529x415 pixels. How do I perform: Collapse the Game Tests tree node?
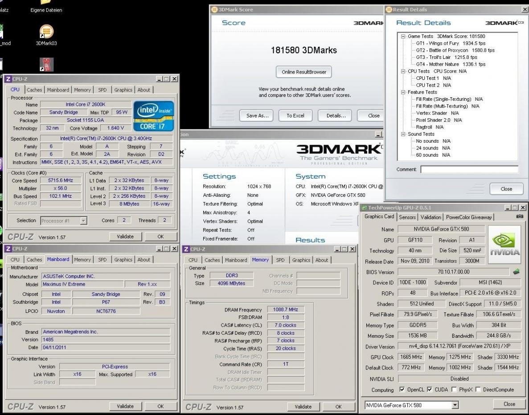[x=404, y=36]
